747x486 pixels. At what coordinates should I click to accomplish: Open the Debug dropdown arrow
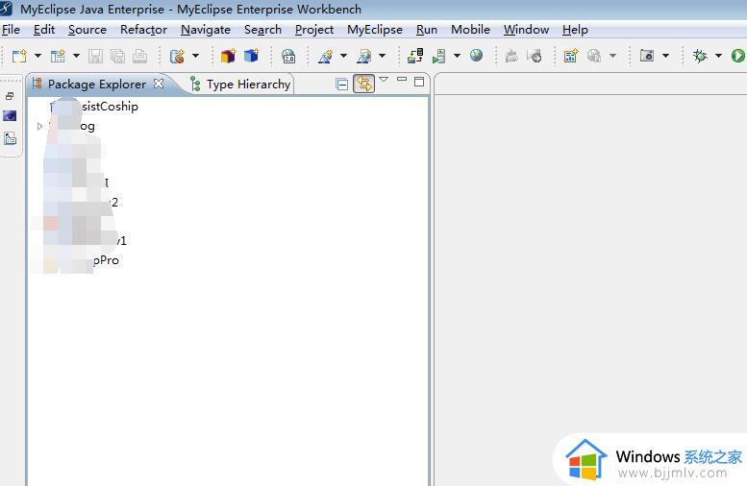[718, 56]
